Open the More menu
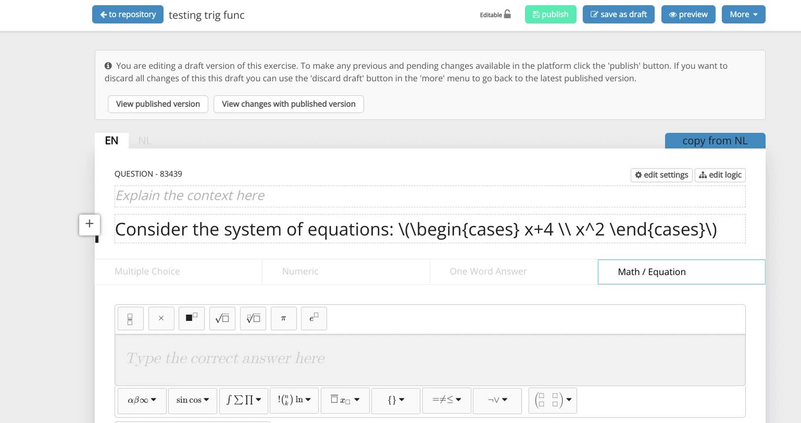801x423 pixels. 743,14
